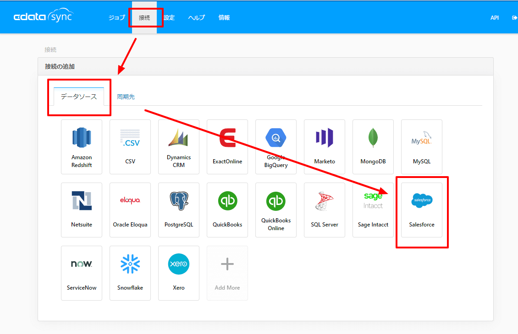The image size is (518, 334).
Task: Choose the ServiceNow connector
Action: click(x=82, y=273)
